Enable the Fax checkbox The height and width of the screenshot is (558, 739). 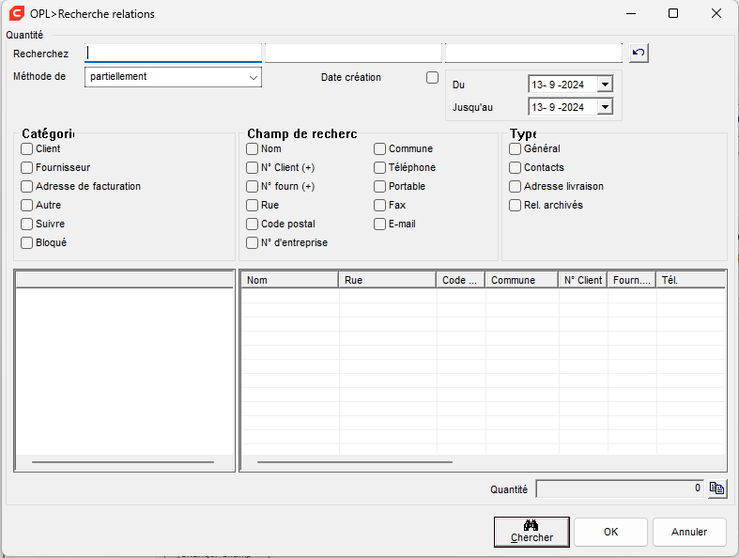[x=380, y=206]
